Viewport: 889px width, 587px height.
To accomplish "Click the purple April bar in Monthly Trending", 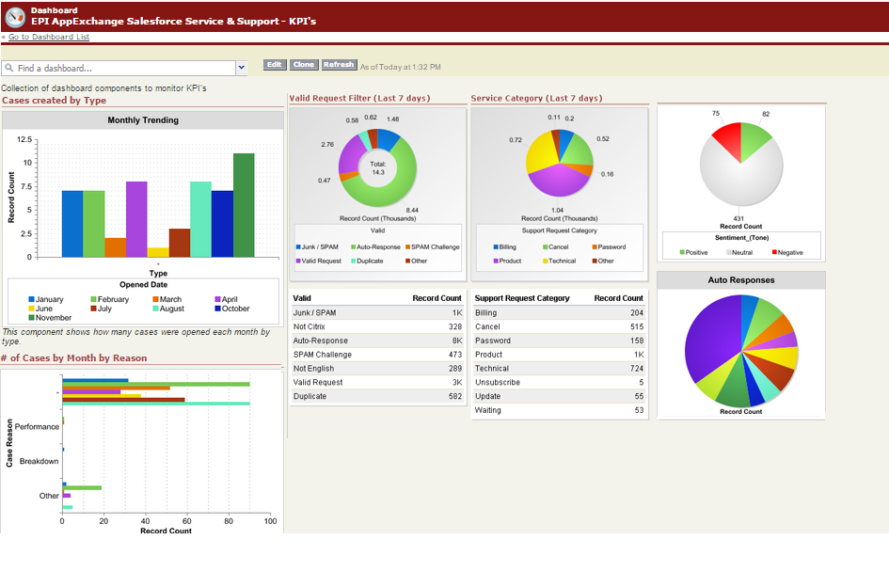I will (x=136, y=219).
